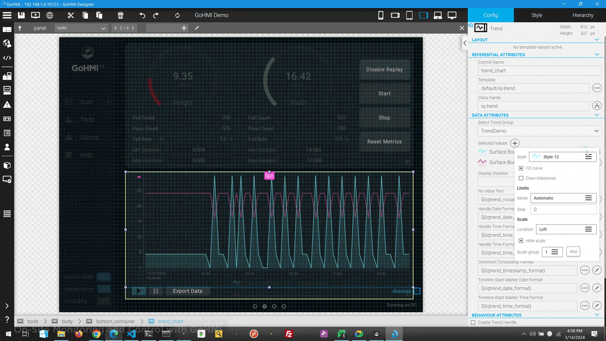
Task: Switch to the Style tab
Action: [x=537, y=15]
